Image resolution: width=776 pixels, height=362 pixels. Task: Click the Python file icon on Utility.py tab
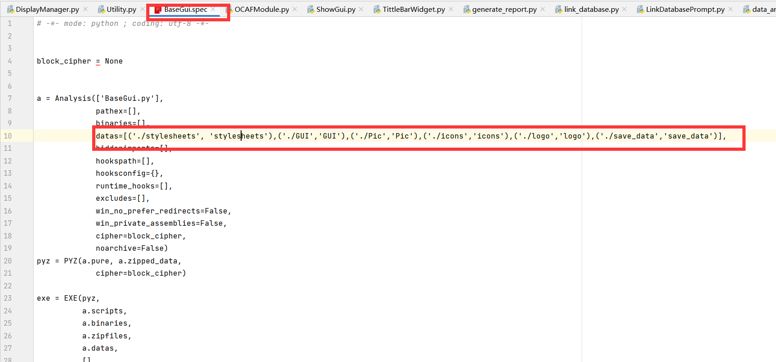point(101,9)
